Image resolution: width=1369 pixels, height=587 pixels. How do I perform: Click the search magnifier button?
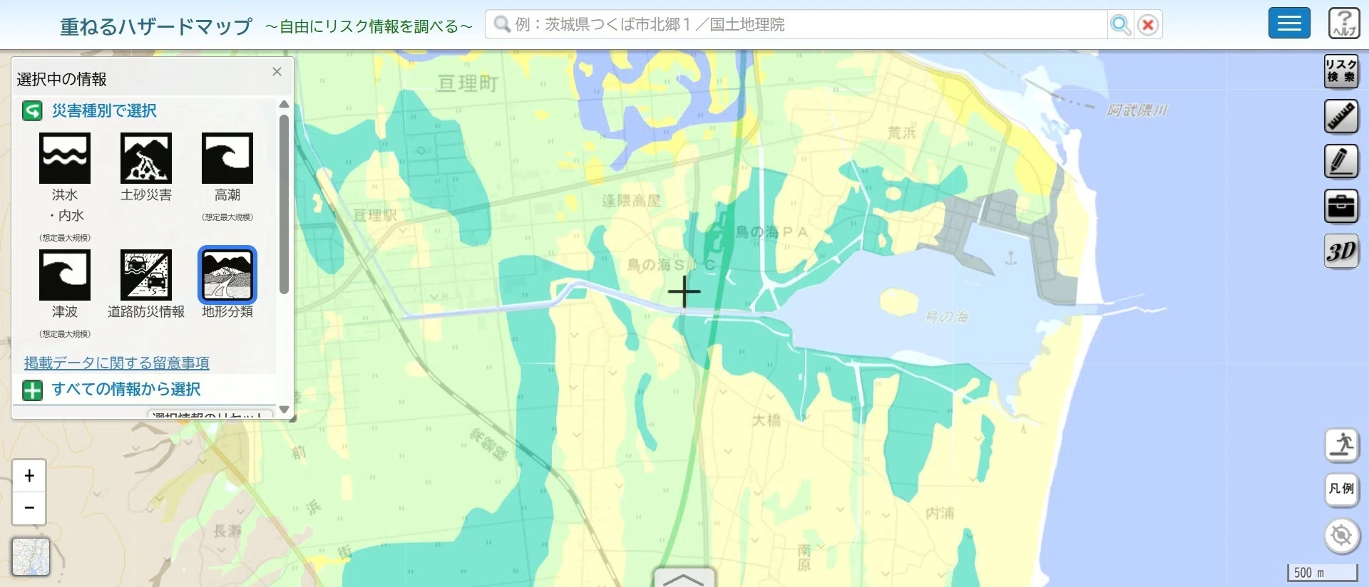coord(1121,25)
